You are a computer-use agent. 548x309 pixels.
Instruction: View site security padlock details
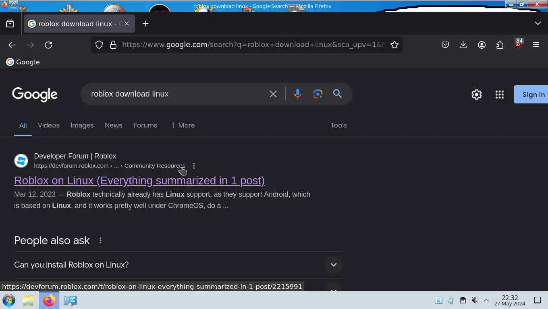point(113,45)
